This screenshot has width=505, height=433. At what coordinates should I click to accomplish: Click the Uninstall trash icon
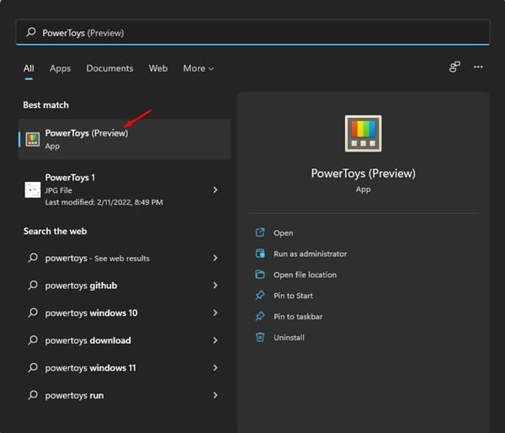click(x=260, y=337)
